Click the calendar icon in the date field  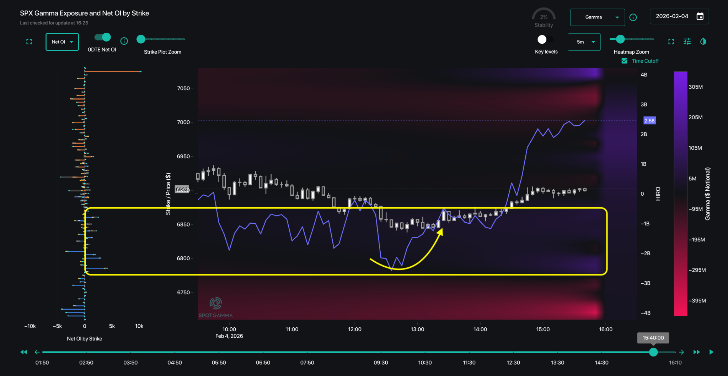pyautogui.click(x=700, y=16)
